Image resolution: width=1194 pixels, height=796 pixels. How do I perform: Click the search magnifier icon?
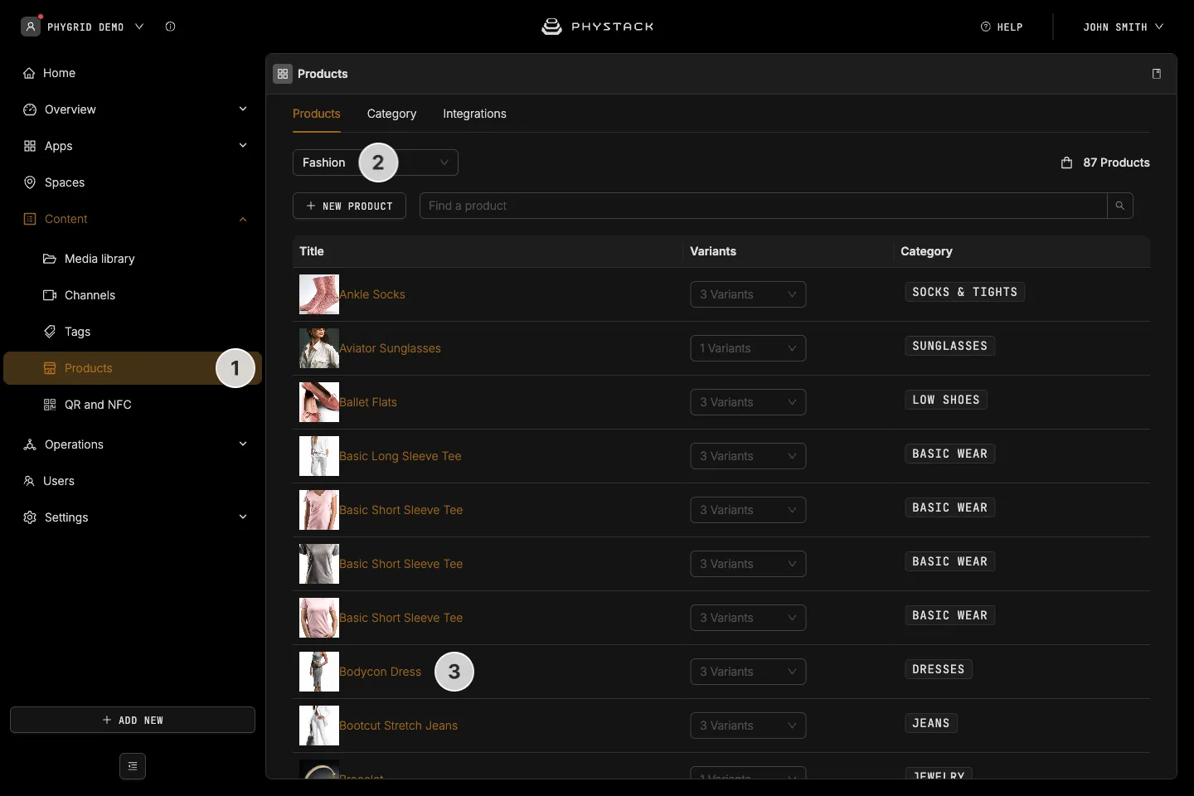pyautogui.click(x=1120, y=206)
